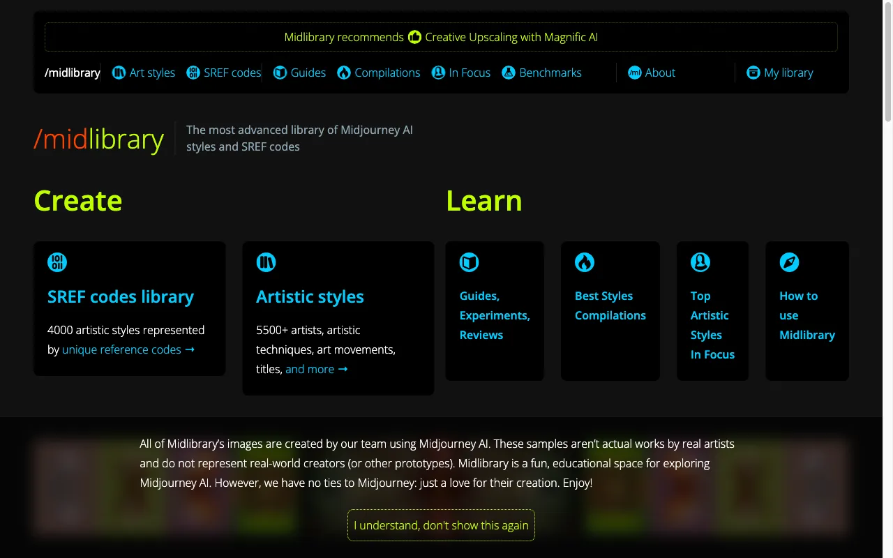893x558 pixels.
Task: Click the books icon on Artistic styles card
Action: coord(266,262)
